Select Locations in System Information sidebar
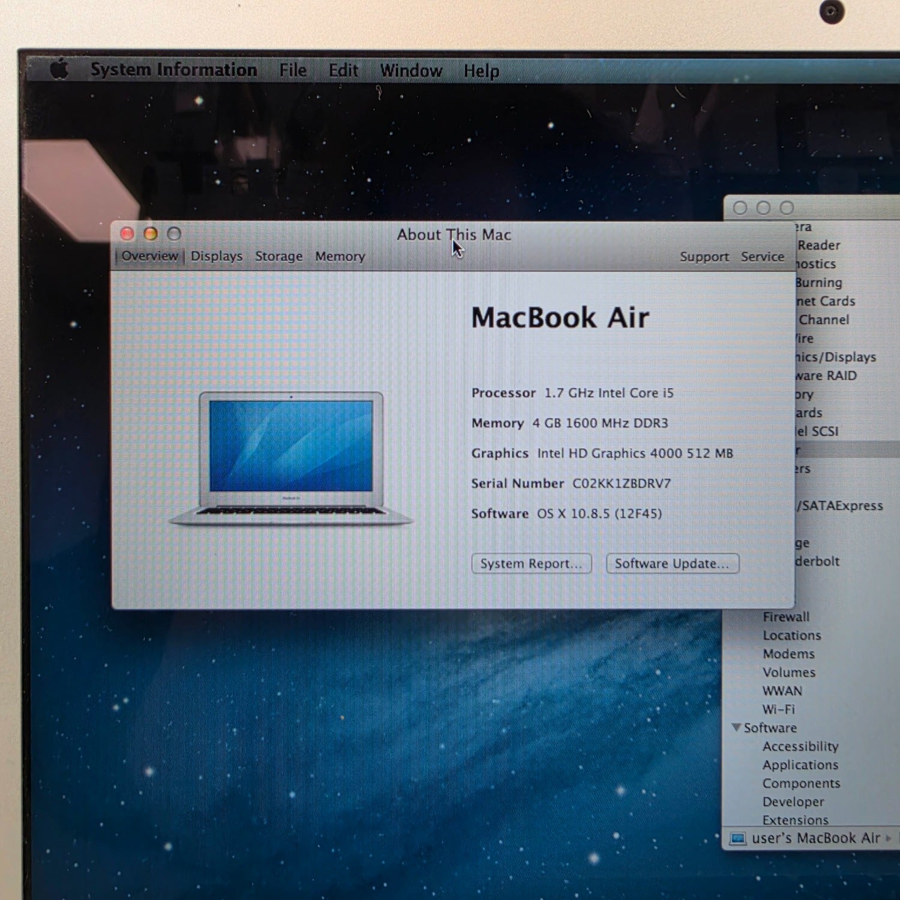This screenshot has height=900, width=900. click(x=792, y=635)
